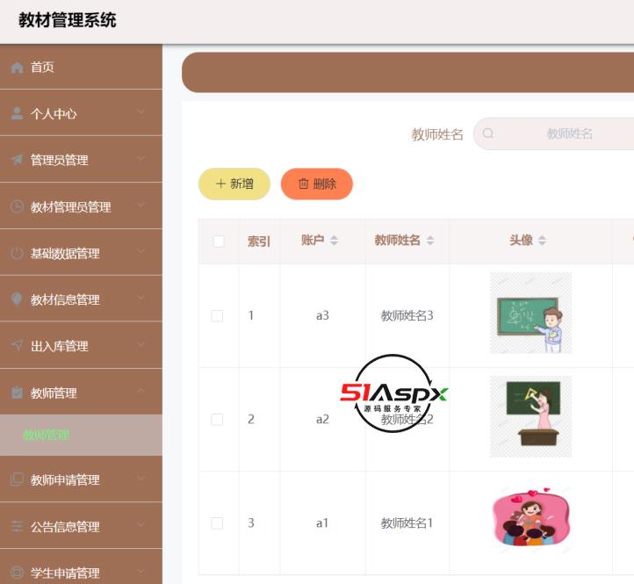Screen dimensions: 634x584
Task: Sort by the 头像 column arrows
Action: 542,241
